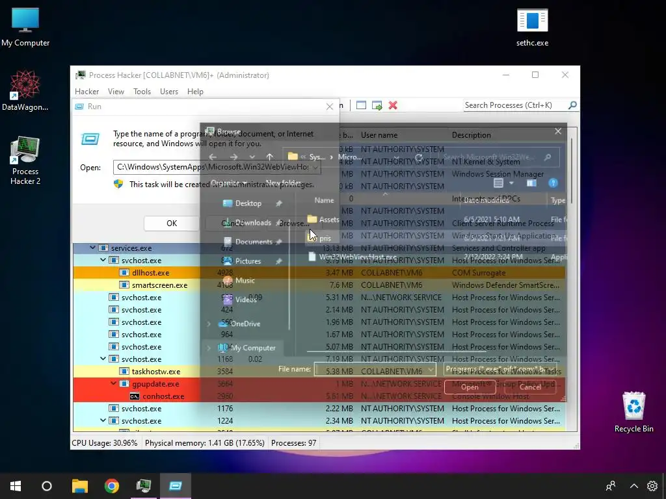The image size is (666, 499).
Task: Click the find window toolbar icon
Action: pyautogui.click(x=361, y=105)
